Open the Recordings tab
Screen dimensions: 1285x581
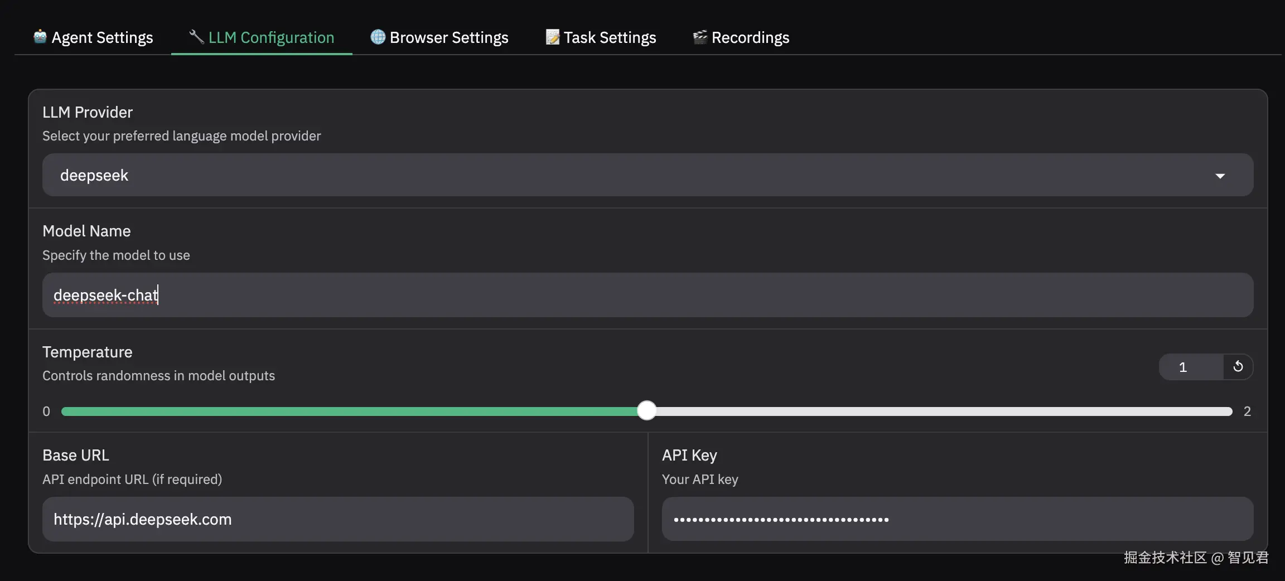(741, 37)
